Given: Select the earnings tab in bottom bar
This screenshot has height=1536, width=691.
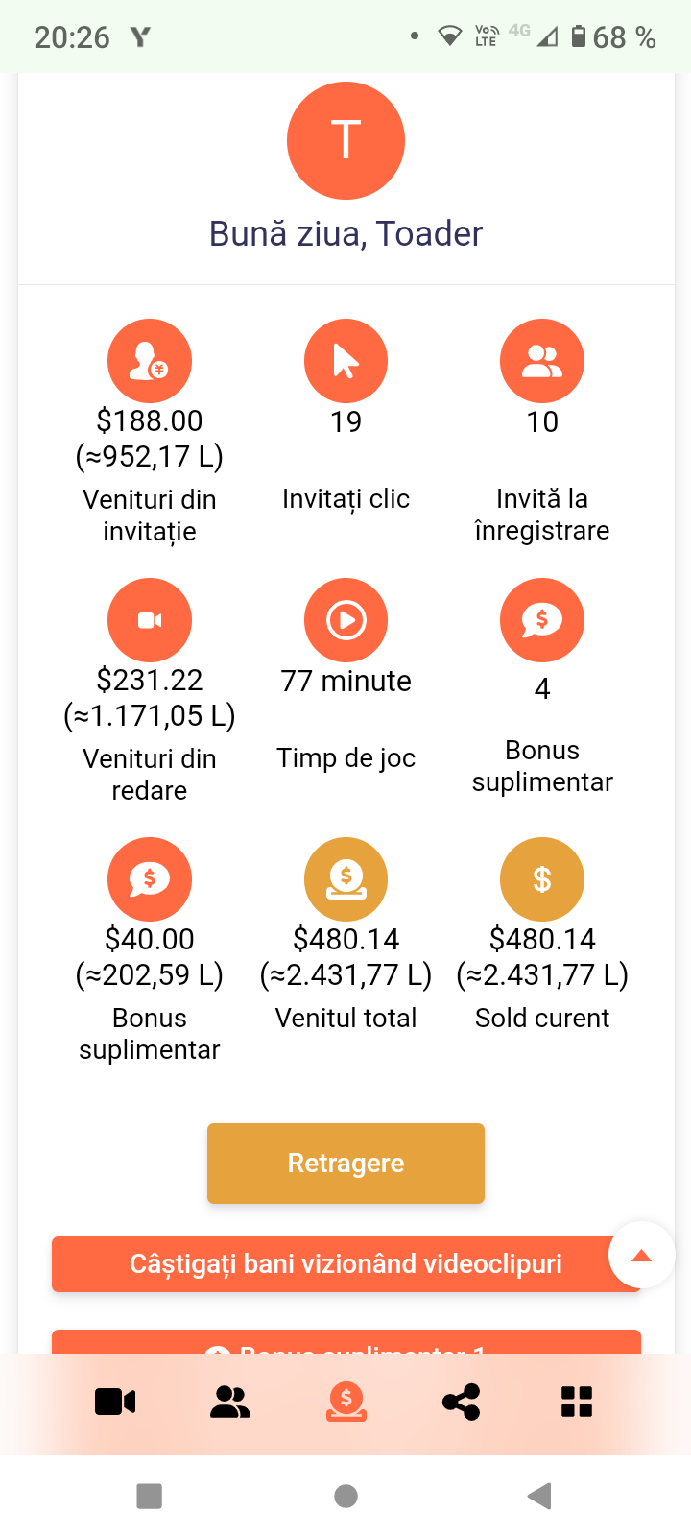Looking at the screenshot, I should (346, 1403).
